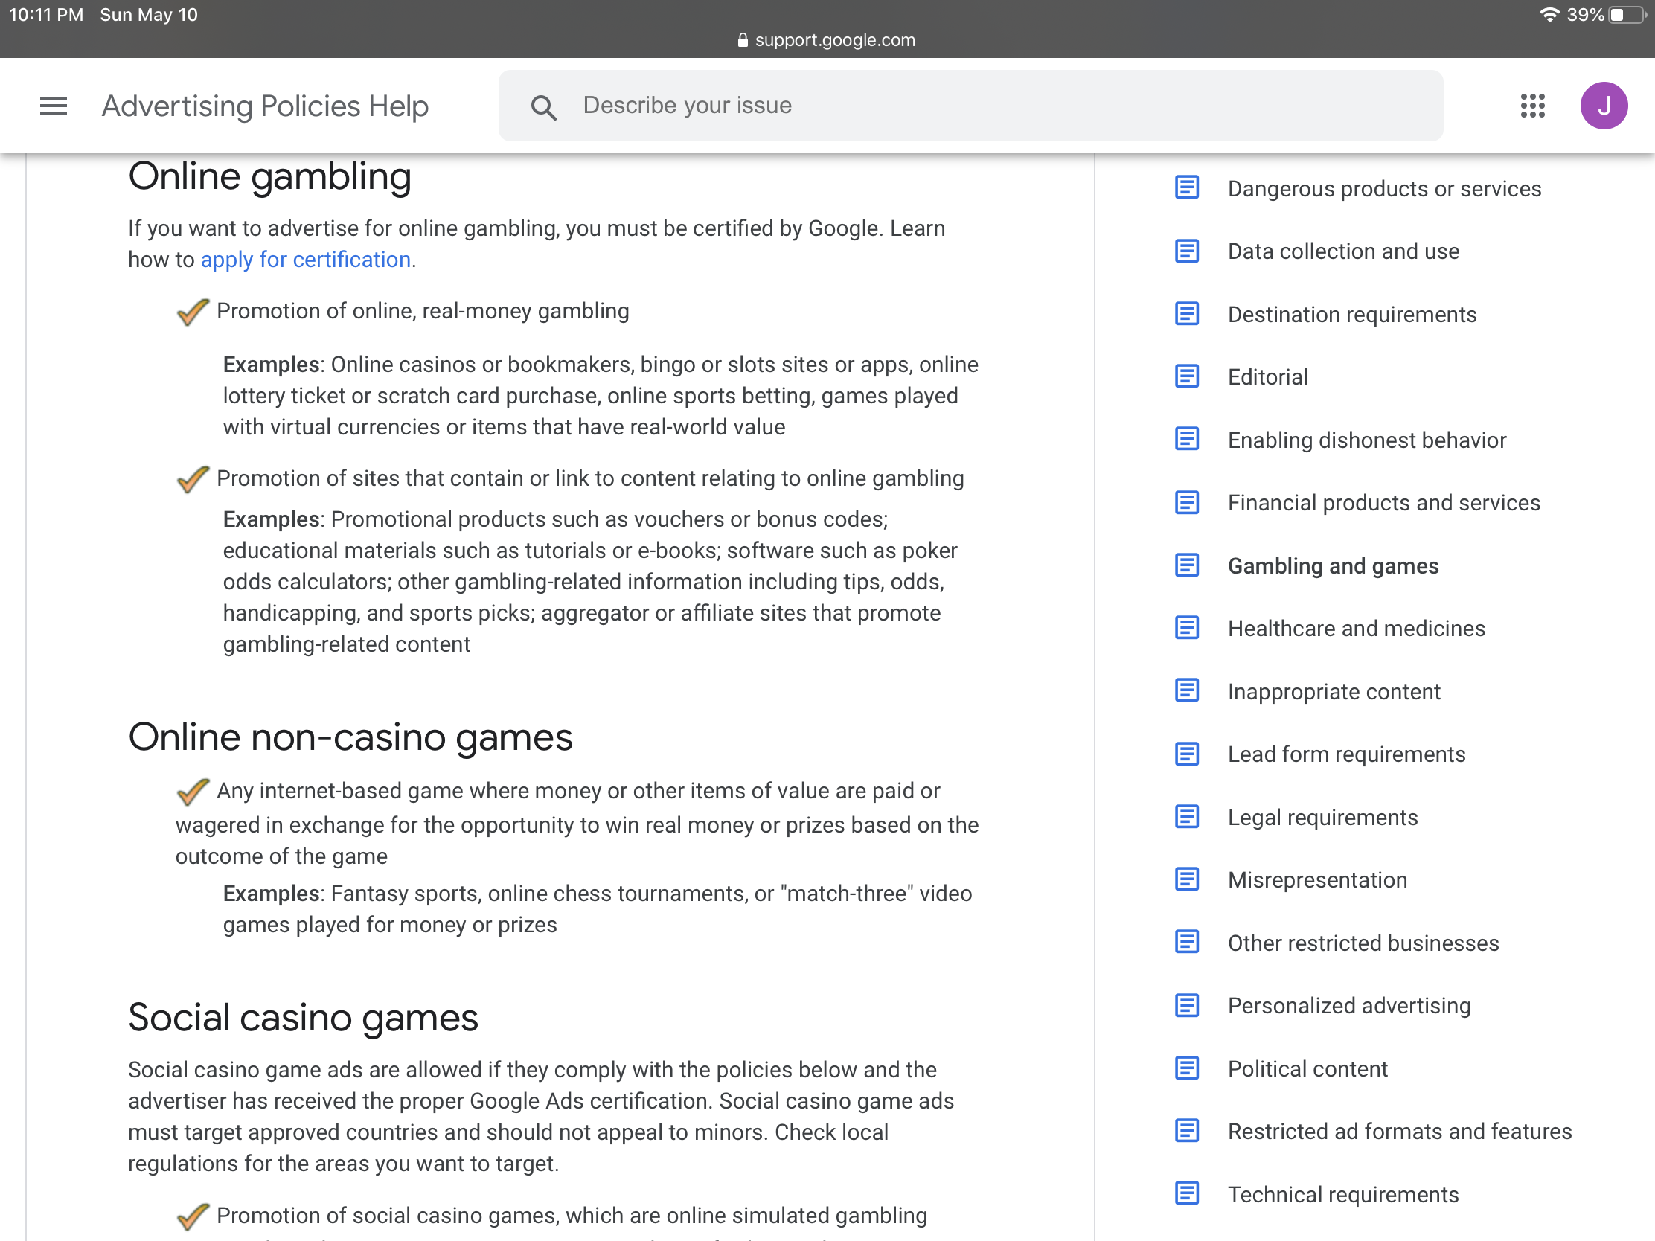1655x1241 pixels.
Task: Click the article icon beside Destination requirements
Action: [x=1186, y=313]
